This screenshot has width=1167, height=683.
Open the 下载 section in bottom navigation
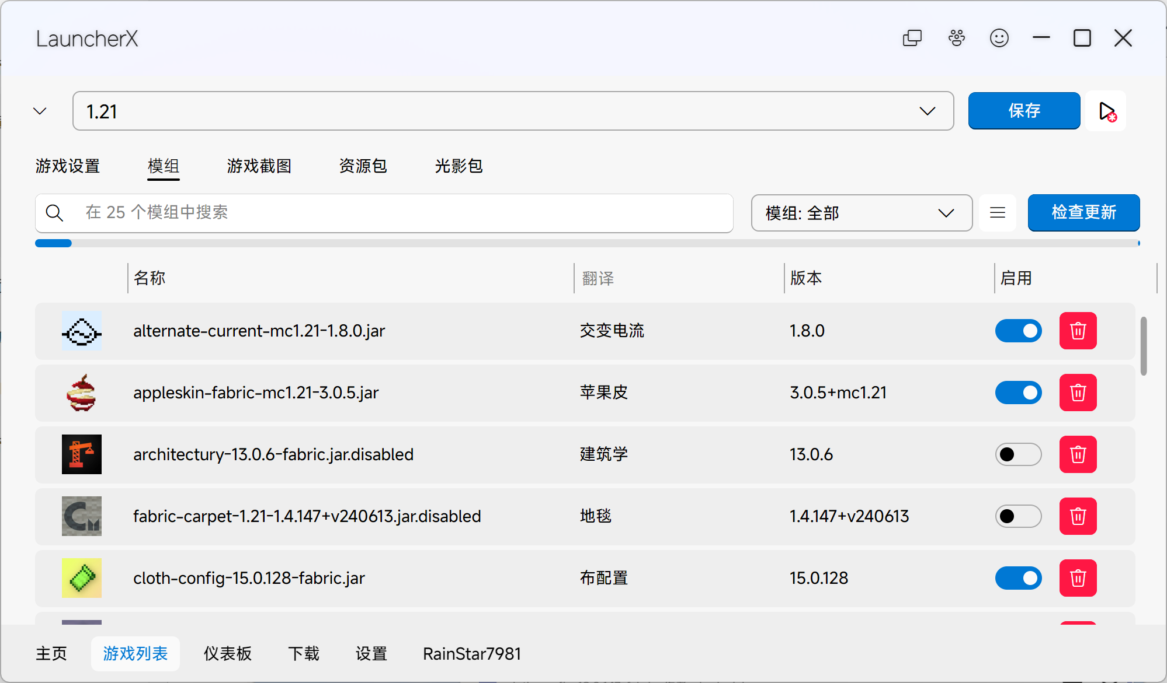303,654
